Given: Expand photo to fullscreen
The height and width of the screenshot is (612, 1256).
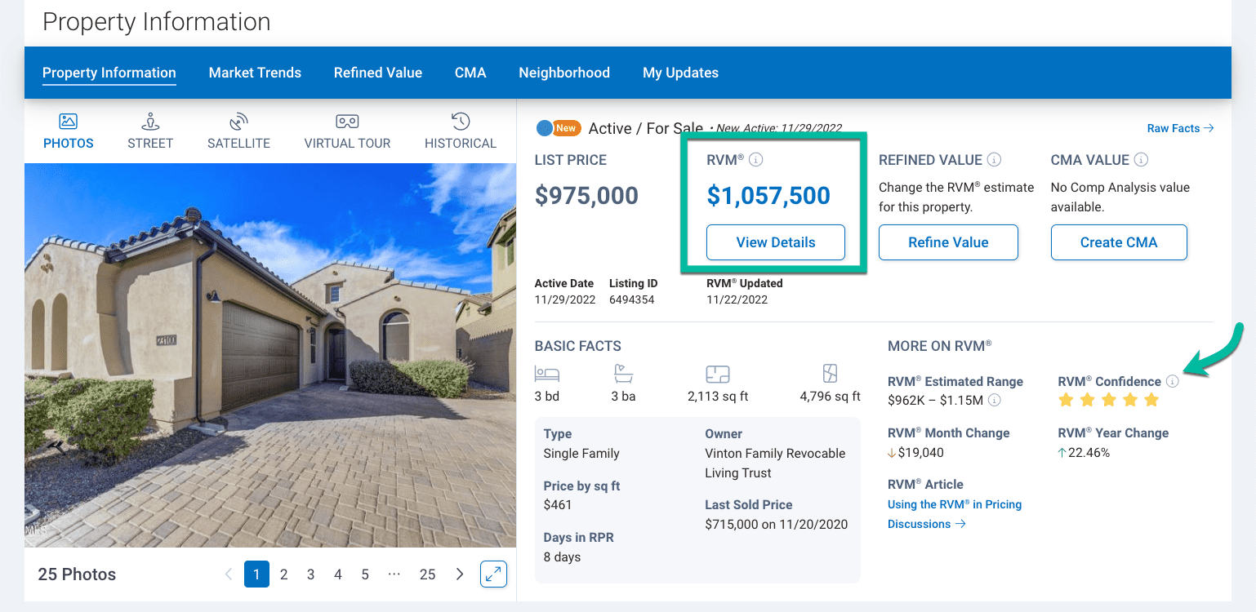Looking at the screenshot, I should pyautogui.click(x=493, y=574).
